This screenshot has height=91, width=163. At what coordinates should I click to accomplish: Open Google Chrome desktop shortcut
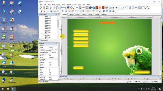coord(12,12)
